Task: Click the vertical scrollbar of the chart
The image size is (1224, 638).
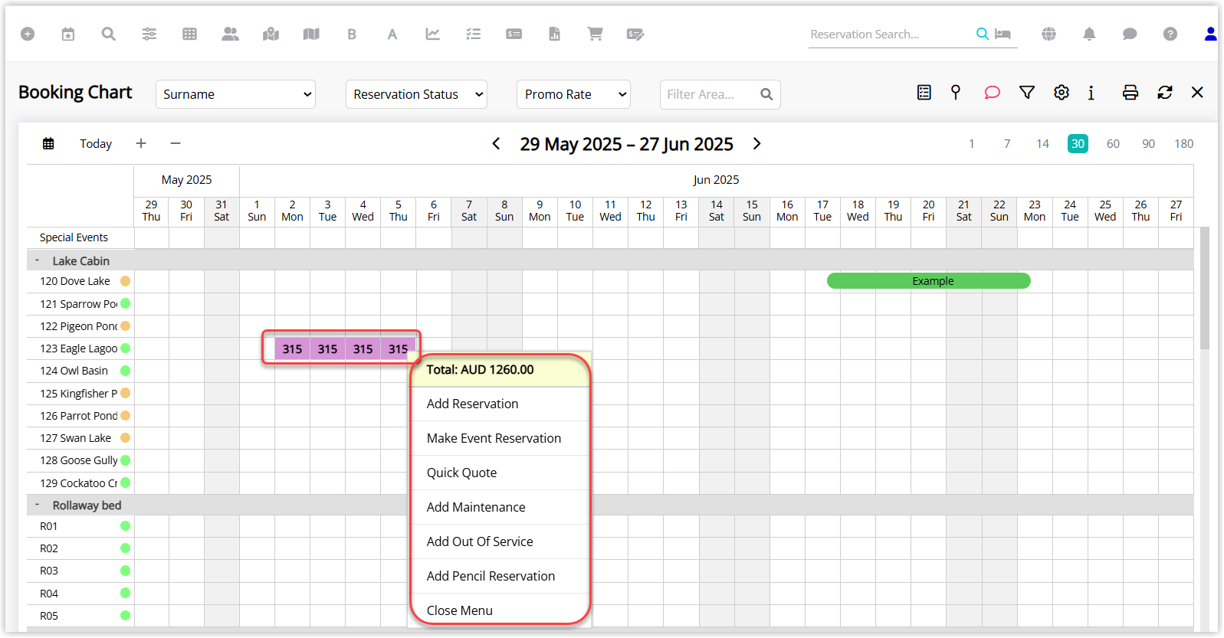Action: click(1204, 288)
